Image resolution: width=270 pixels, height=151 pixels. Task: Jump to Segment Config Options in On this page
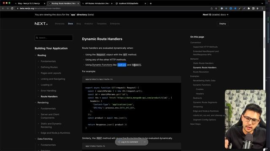tap(204, 120)
